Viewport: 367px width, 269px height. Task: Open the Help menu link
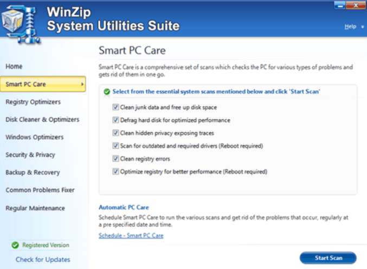[350, 27]
